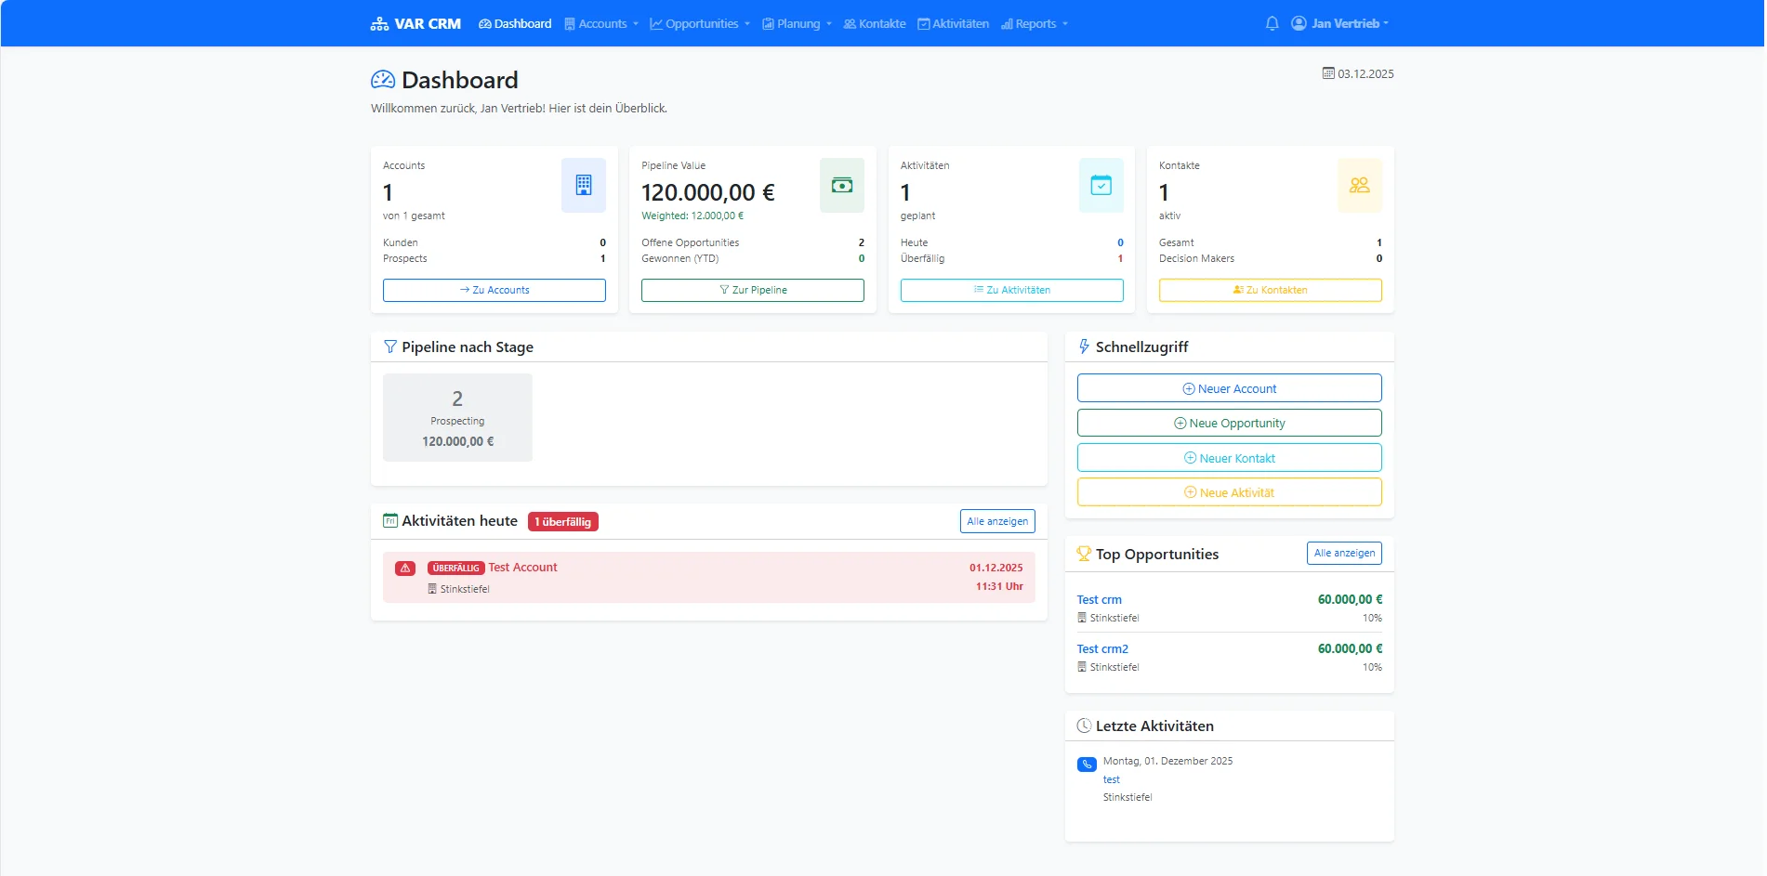
Task: Click the Prospecting stage box in pipeline
Action: 457,417
